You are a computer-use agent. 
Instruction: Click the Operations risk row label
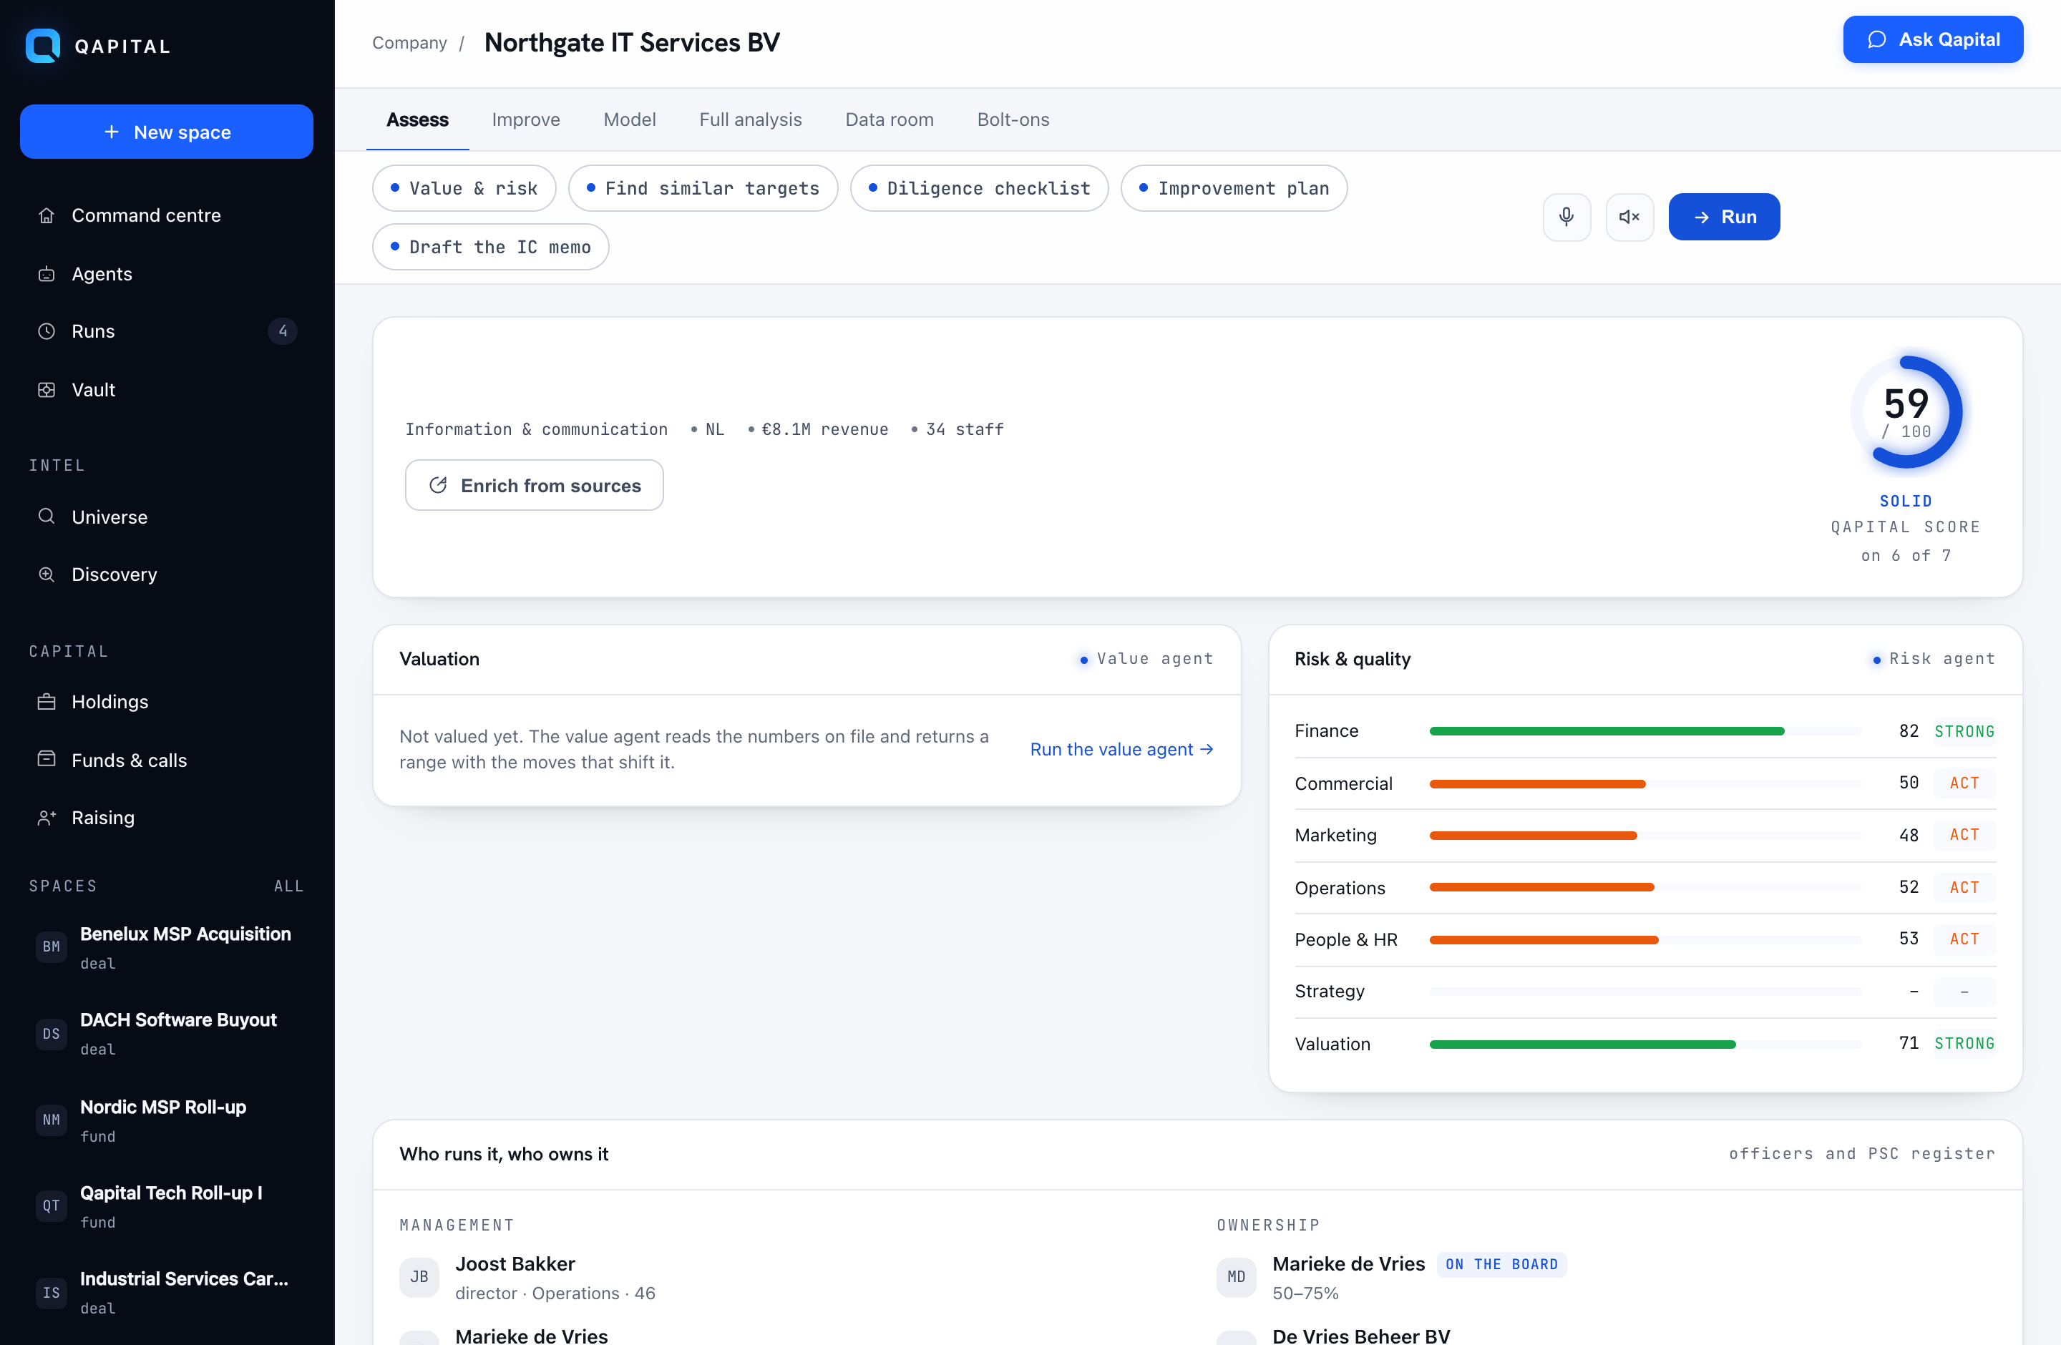click(1340, 887)
